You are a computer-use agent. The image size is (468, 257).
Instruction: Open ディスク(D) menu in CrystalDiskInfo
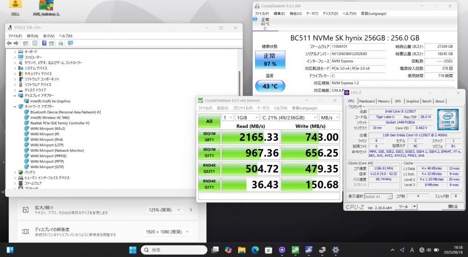[x=330, y=14]
